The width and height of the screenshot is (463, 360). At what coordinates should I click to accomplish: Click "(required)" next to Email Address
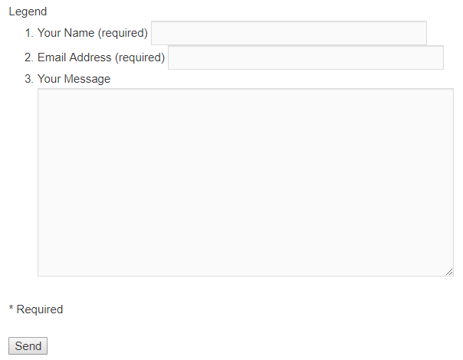140,57
